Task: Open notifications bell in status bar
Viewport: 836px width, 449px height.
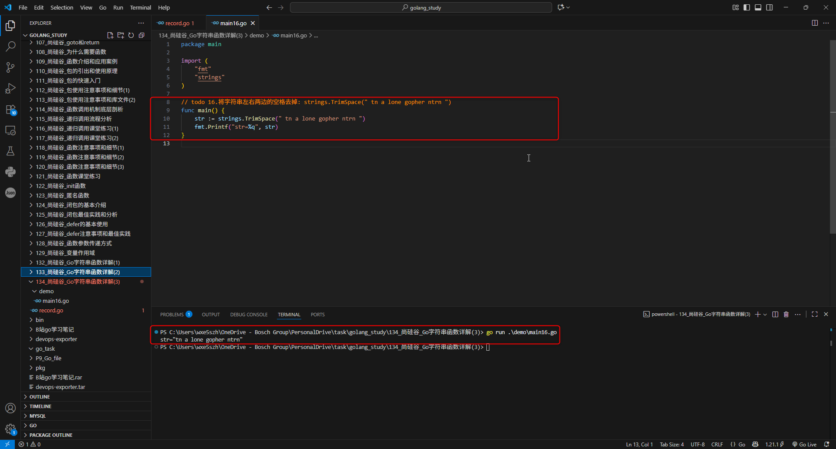Action: click(x=827, y=444)
